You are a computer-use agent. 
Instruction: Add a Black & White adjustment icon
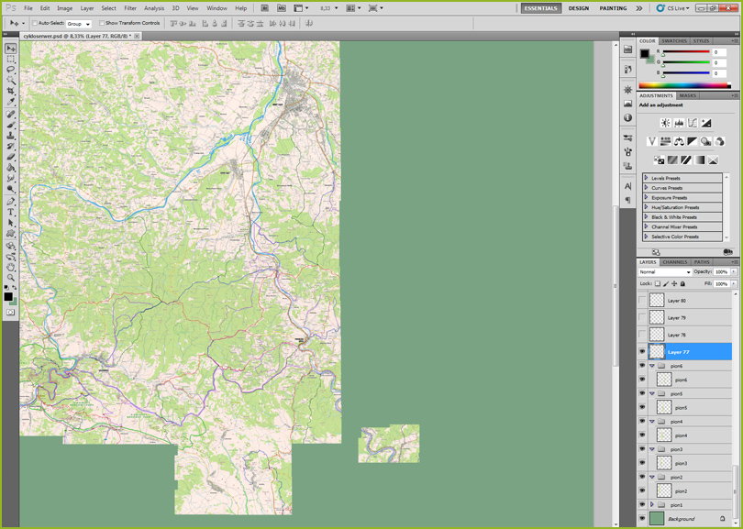(693, 141)
